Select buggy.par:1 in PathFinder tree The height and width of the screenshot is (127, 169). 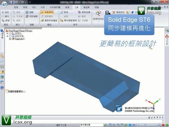coord(19,39)
